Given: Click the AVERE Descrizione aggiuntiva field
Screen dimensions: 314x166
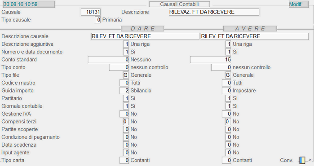Looking at the screenshot, I should click(228, 44).
